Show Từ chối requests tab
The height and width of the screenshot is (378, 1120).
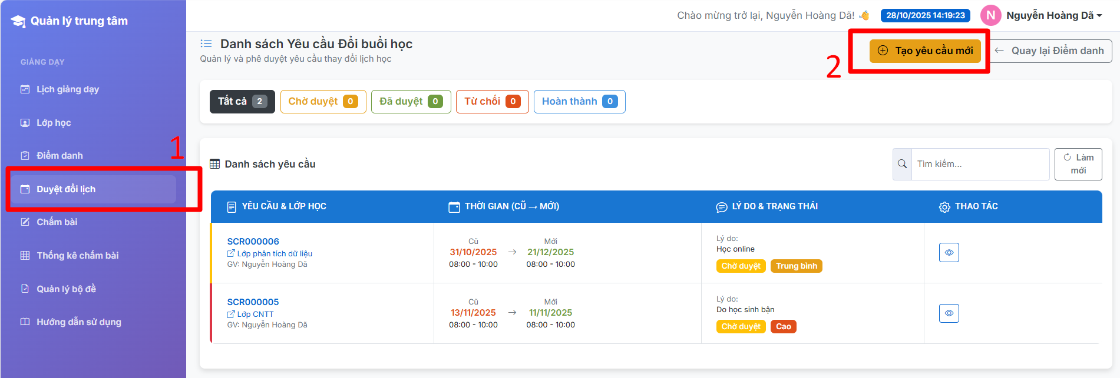point(492,102)
